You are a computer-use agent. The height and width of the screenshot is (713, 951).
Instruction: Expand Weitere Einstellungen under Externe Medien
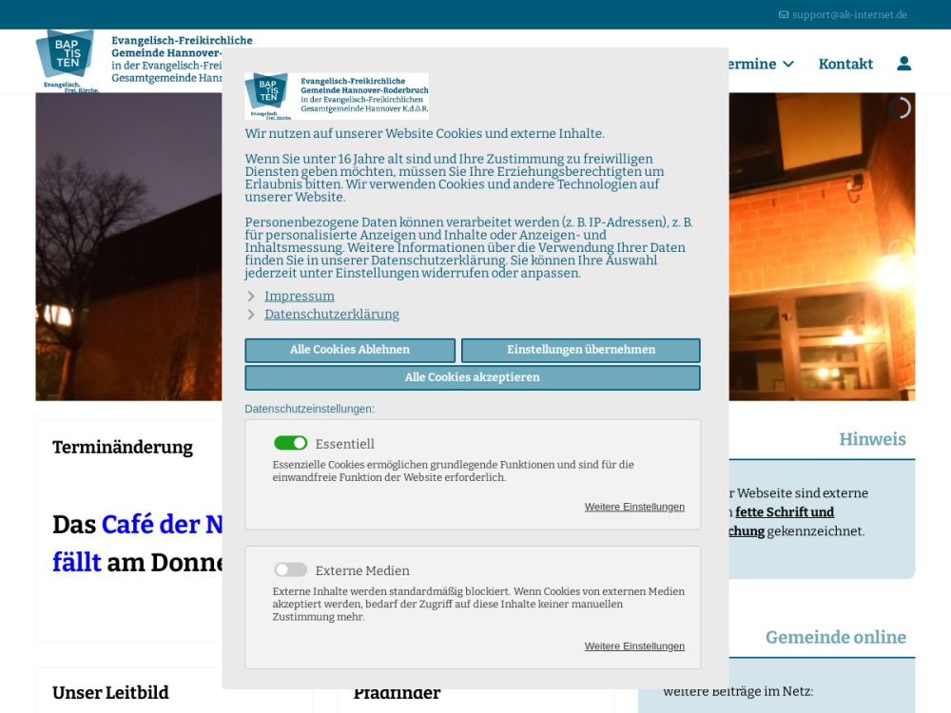click(634, 646)
